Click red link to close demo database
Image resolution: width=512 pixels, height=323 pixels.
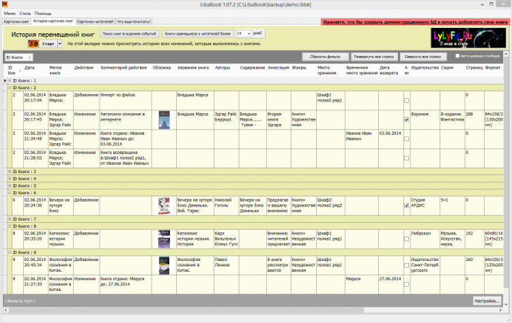point(415,22)
